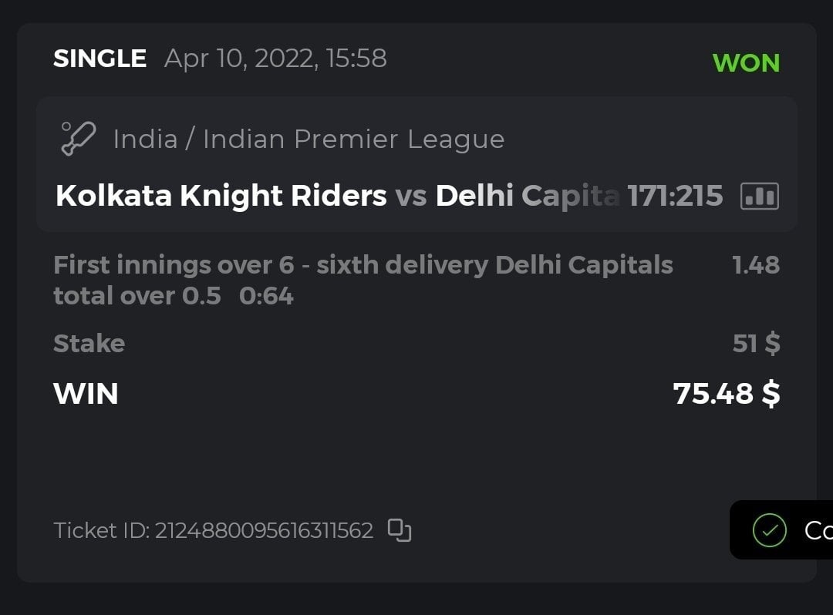Screen dimensions: 833x615
Task: Click the First innings over 6 bet description
Action: (x=363, y=266)
